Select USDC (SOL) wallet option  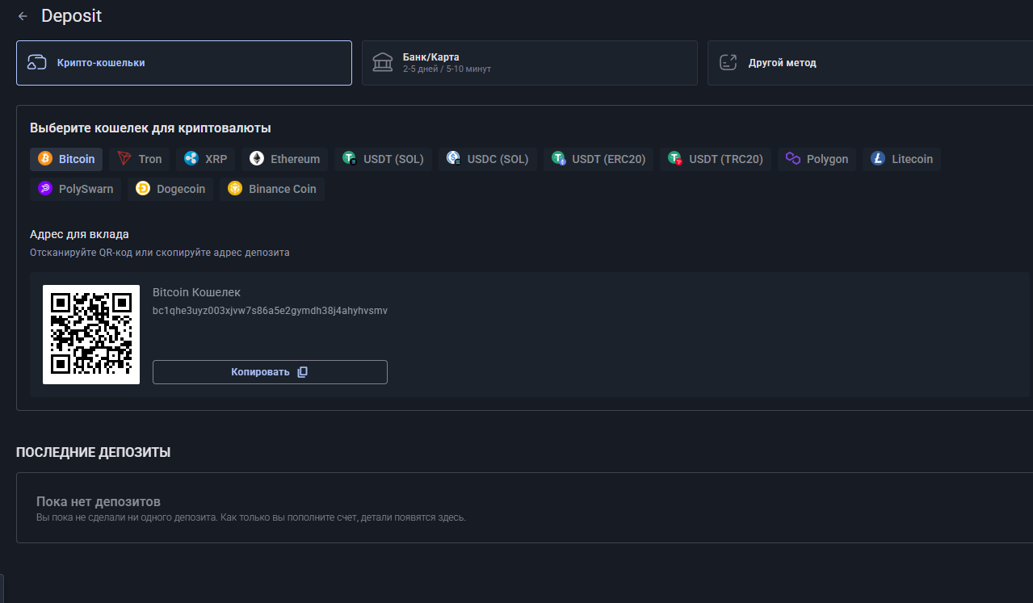point(488,159)
